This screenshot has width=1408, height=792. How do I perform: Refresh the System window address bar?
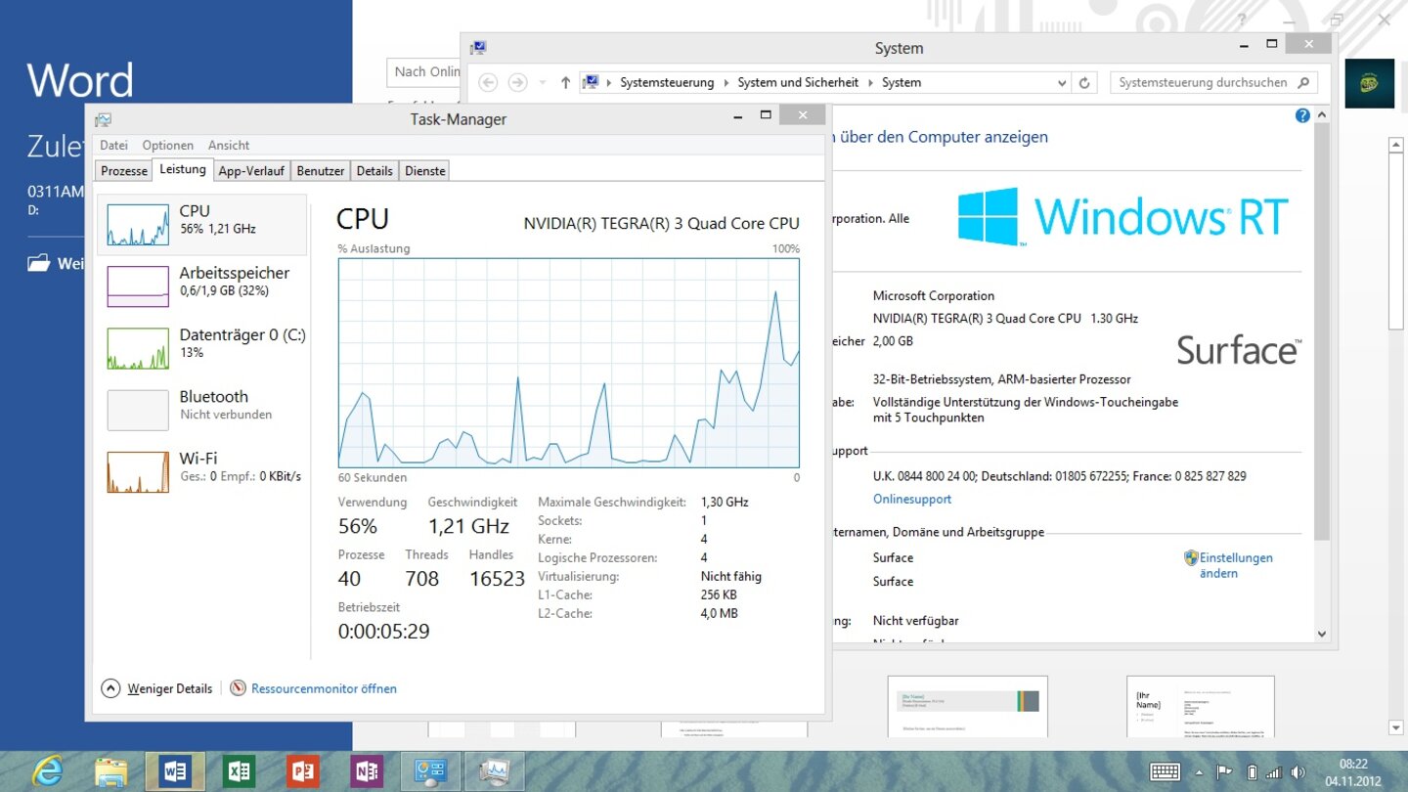(x=1083, y=83)
